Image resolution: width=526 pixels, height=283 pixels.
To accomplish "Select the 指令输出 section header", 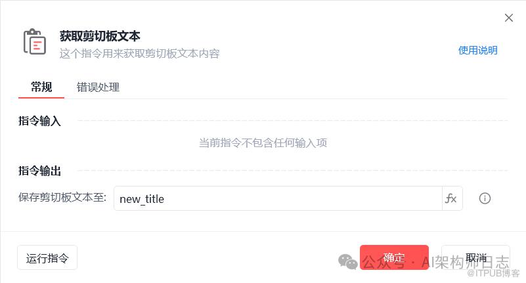I will [39, 171].
